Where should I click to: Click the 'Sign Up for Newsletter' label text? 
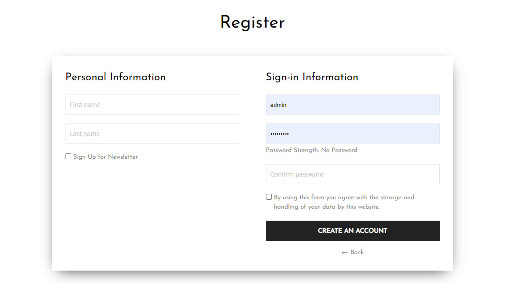point(106,157)
